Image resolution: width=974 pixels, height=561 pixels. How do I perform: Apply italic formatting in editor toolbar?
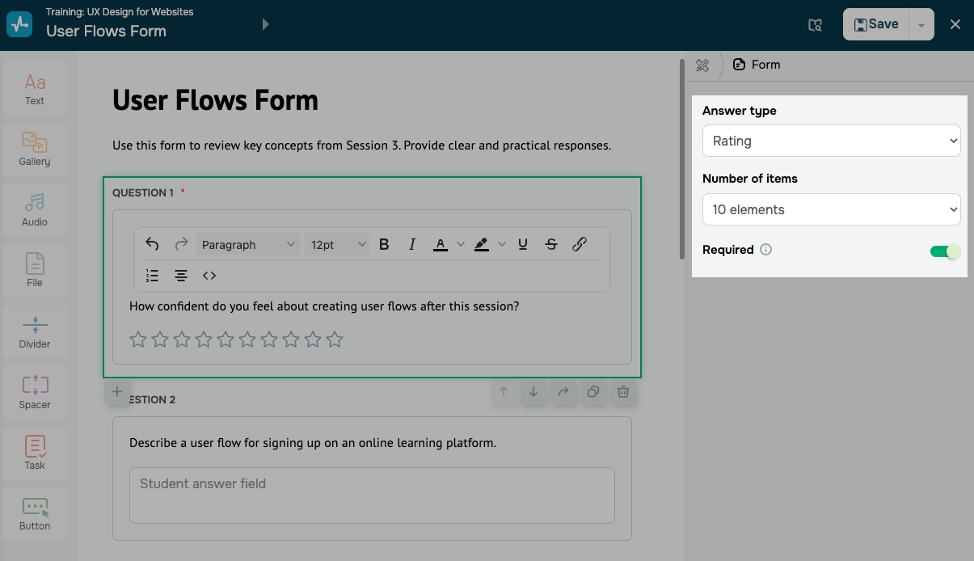pos(412,244)
